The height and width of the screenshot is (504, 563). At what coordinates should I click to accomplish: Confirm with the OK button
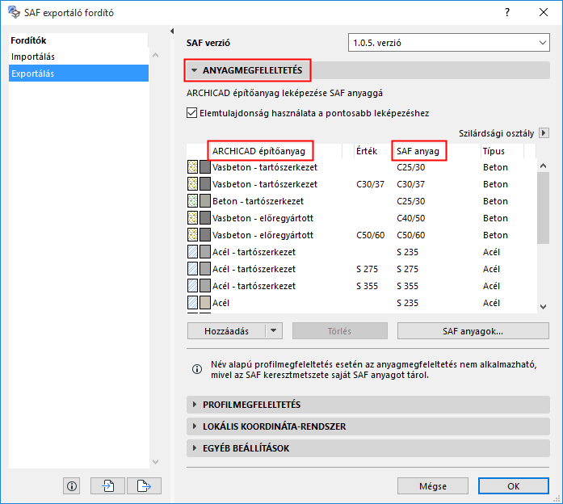click(514, 486)
